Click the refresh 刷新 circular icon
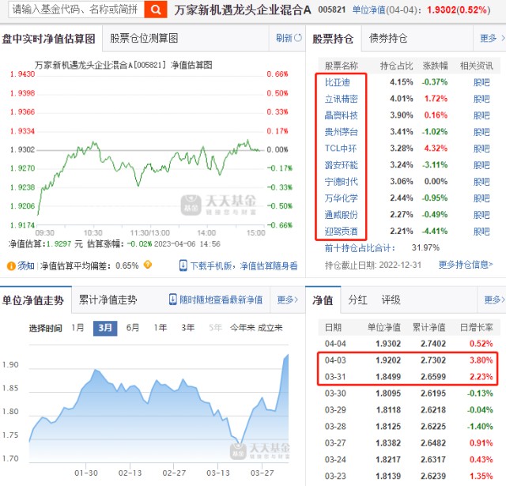Viewport: 506px width, 486px height. tap(298, 38)
